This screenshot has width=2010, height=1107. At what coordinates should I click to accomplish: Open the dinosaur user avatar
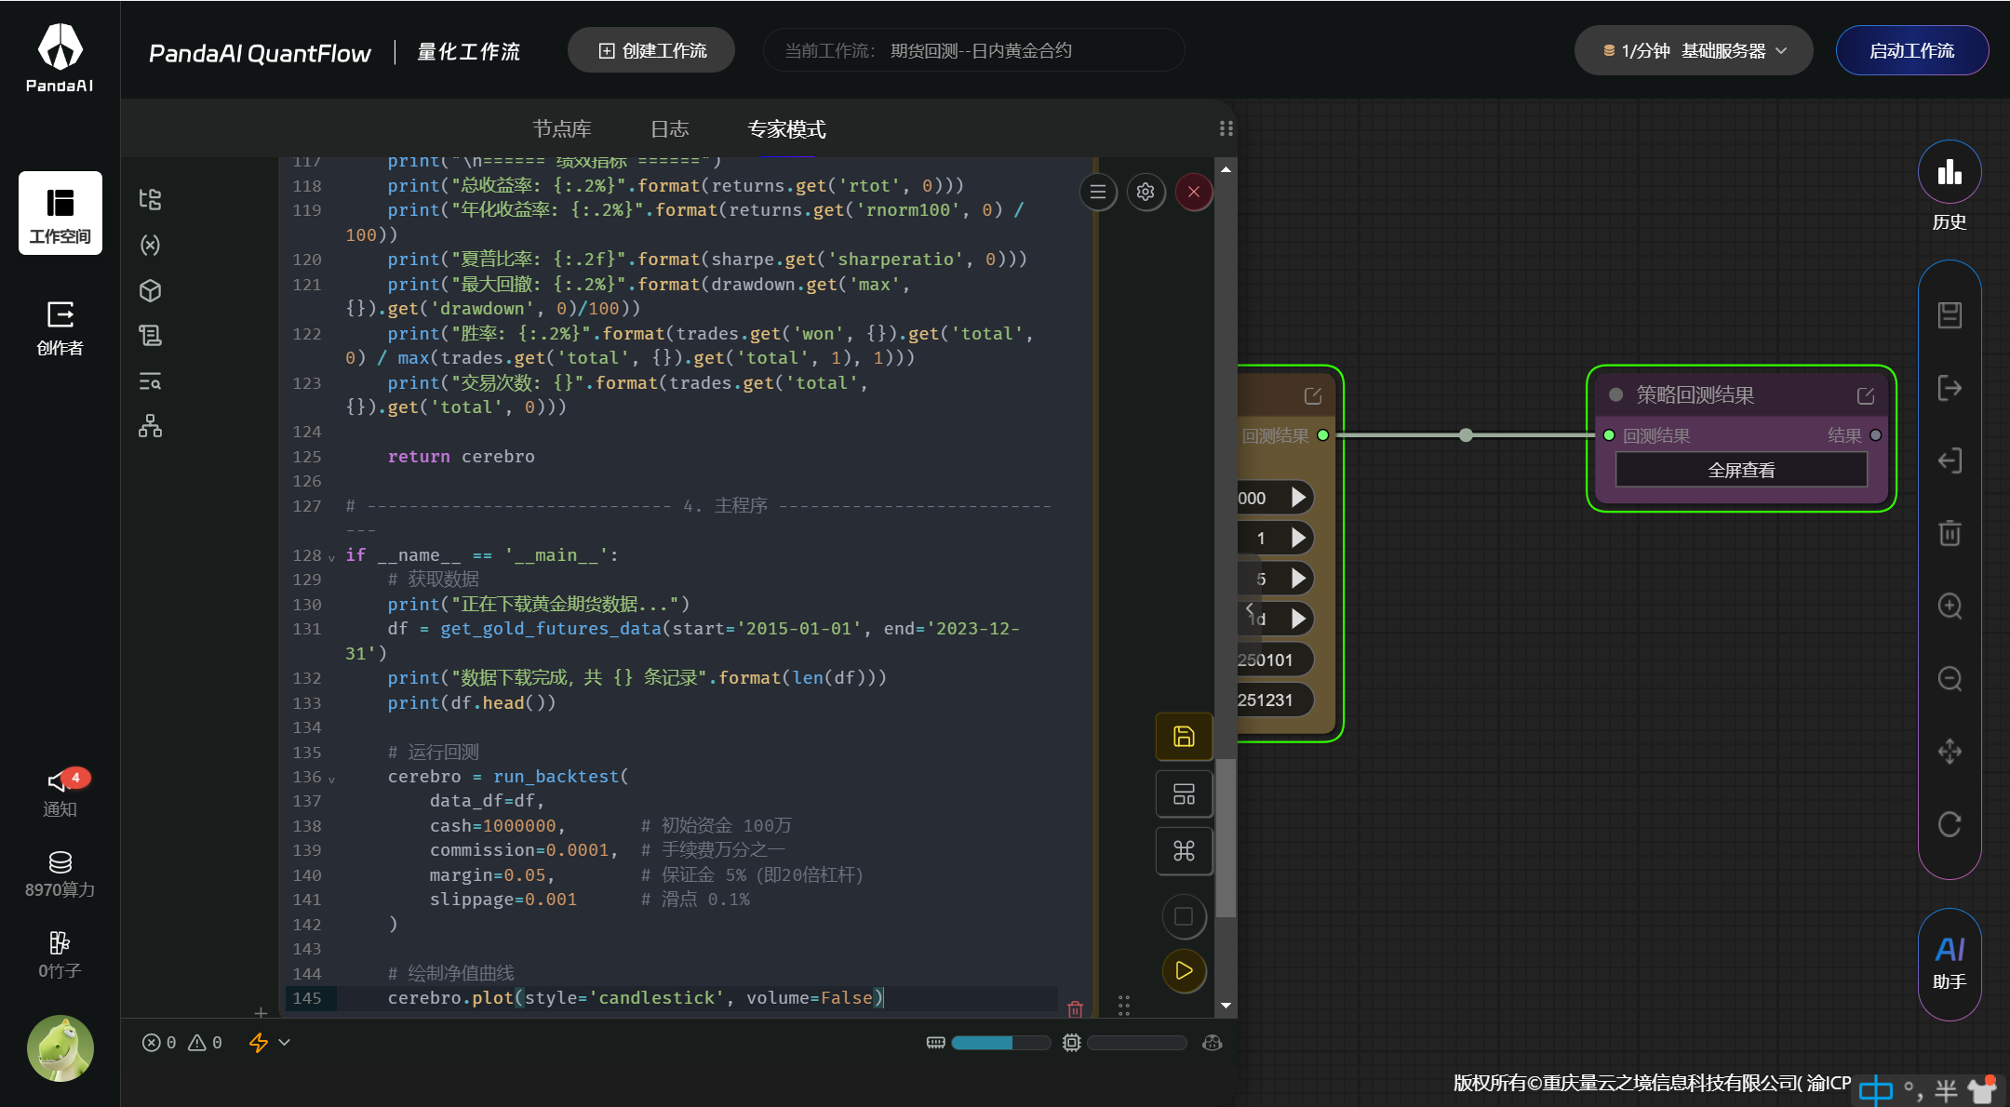point(60,1048)
